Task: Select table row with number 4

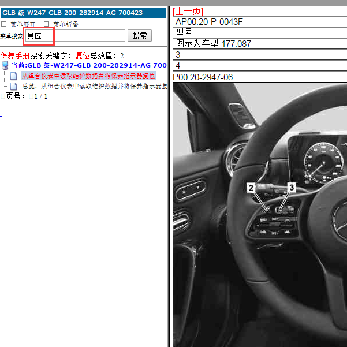Action: (260, 65)
